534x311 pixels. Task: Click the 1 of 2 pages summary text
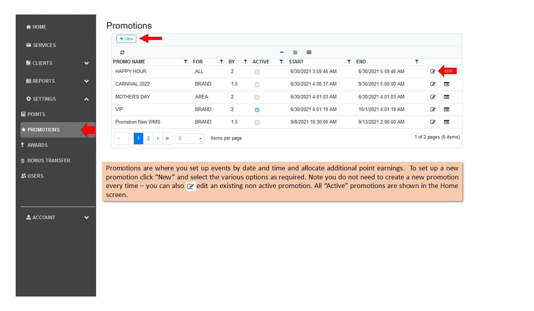coord(437,137)
